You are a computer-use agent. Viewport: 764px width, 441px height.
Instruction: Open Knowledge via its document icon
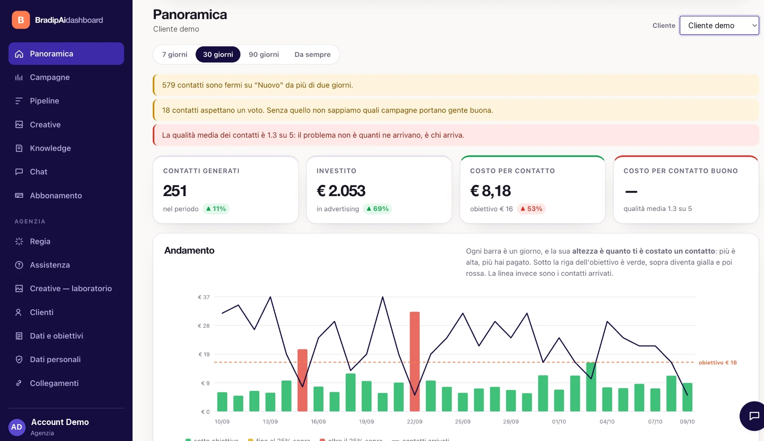pyautogui.click(x=19, y=148)
